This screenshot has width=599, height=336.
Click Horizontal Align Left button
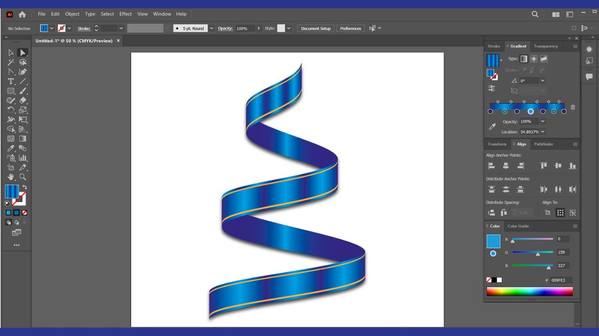point(491,166)
